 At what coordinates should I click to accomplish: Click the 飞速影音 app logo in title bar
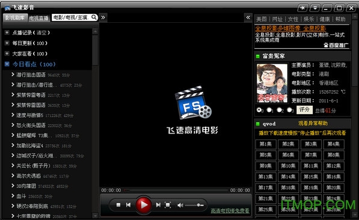[x=8, y=8]
